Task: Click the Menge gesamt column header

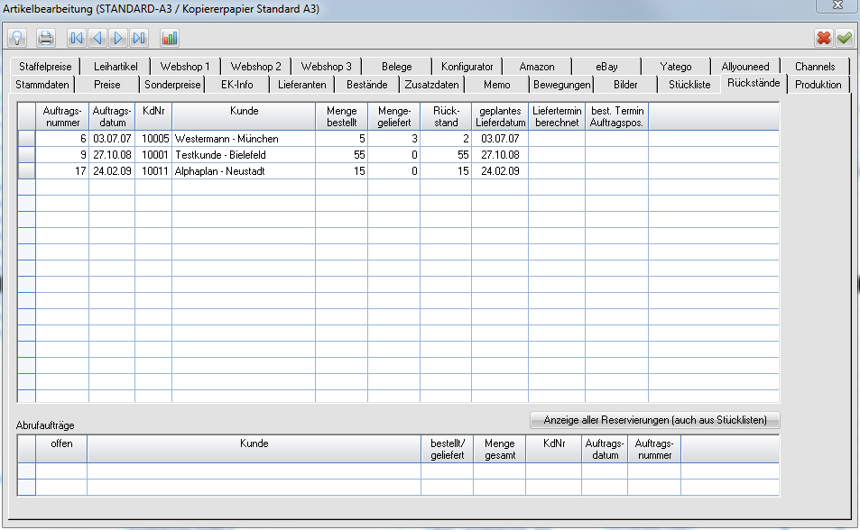Action: [x=500, y=449]
